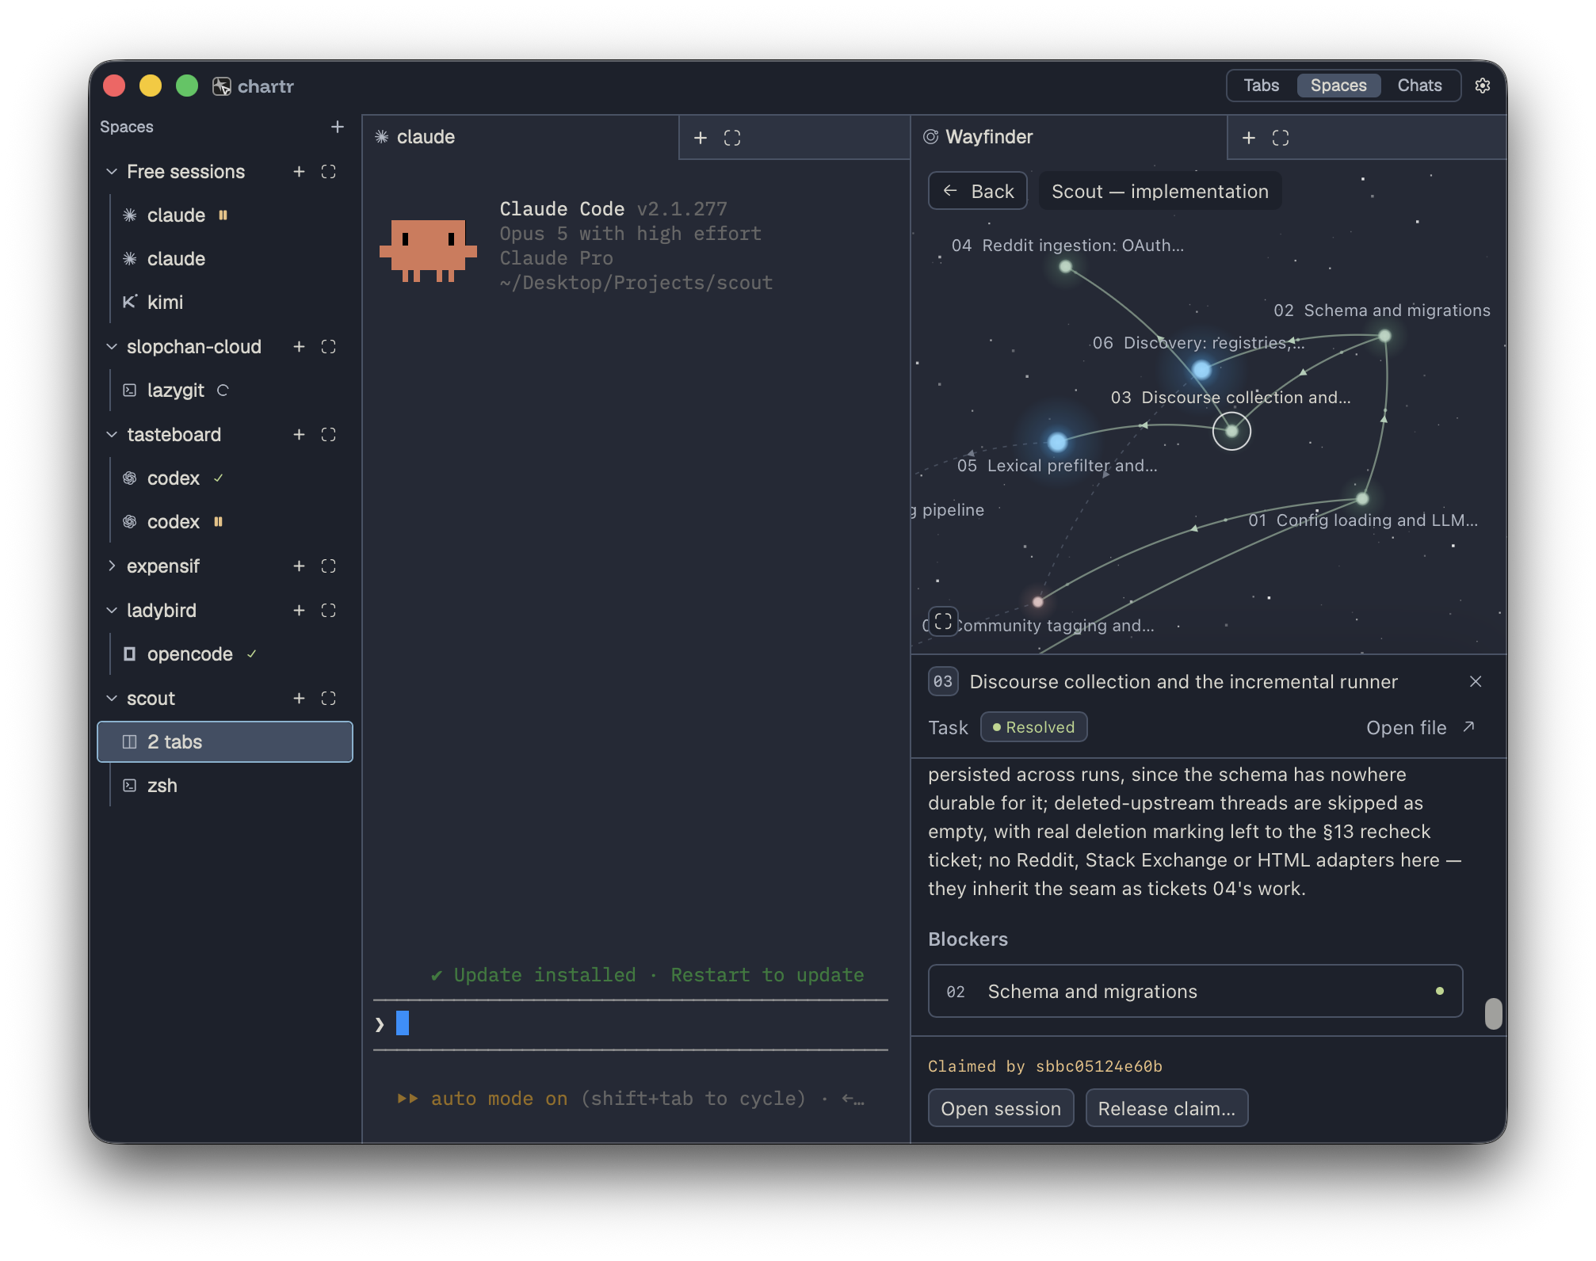Open the kimi session
Viewport: 1596px width, 1261px height.
click(x=225, y=303)
